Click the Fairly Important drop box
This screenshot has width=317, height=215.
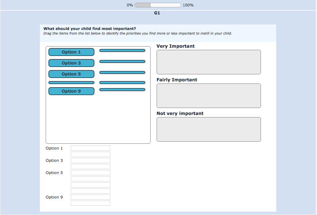point(208,96)
